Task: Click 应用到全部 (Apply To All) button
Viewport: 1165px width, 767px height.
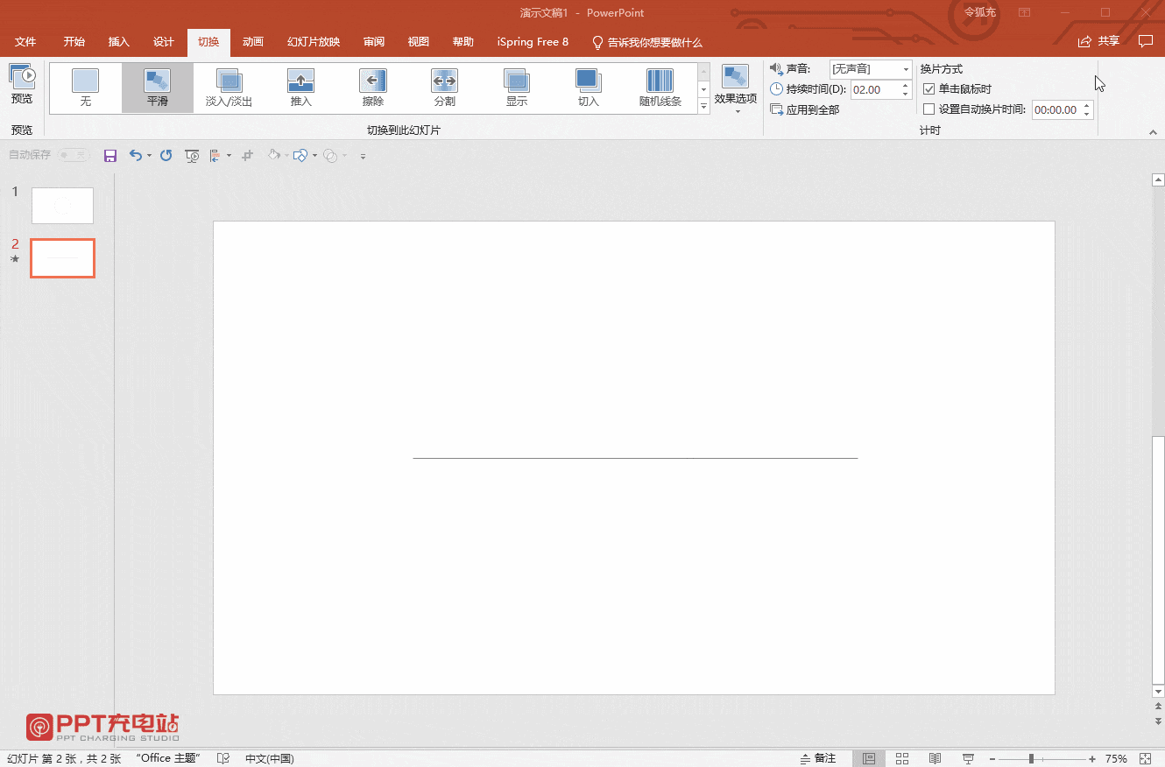Action: (804, 109)
